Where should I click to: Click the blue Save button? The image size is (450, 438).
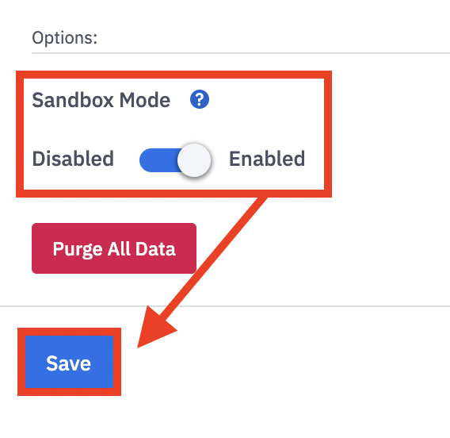[69, 362]
